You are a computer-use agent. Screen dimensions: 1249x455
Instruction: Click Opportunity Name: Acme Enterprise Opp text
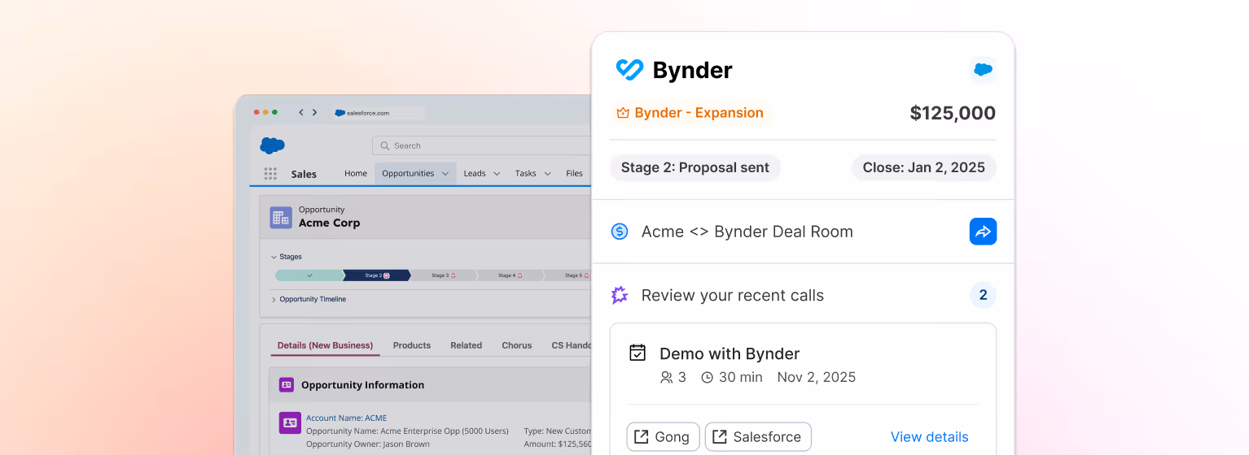[x=407, y=431]
